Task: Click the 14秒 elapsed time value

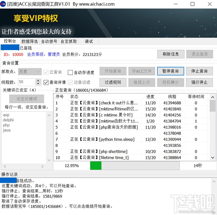Action: tap(198, 166)
